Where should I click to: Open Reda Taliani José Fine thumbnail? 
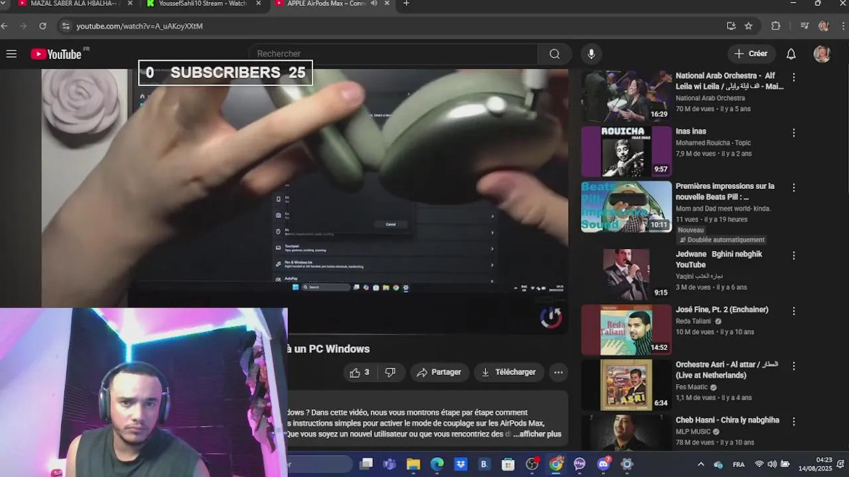tap(626, 330)
